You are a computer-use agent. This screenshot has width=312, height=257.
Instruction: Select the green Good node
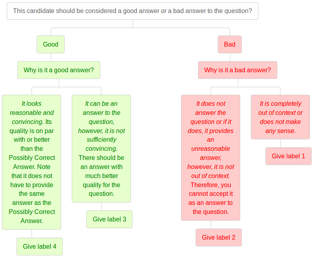51,45
